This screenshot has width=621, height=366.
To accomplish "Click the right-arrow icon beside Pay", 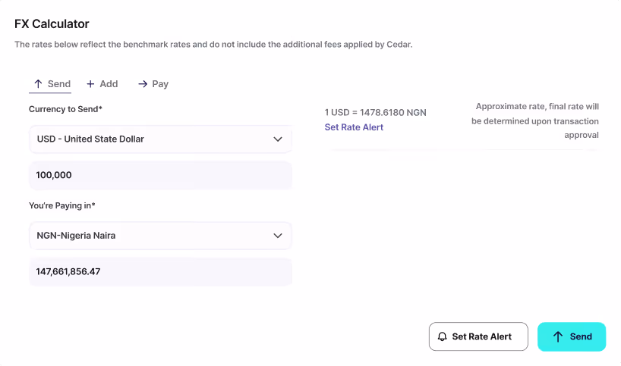I will click(143, 84).
